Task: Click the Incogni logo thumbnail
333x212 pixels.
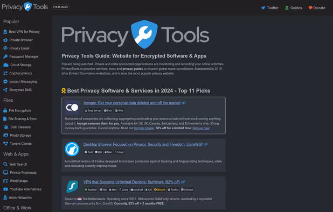Action: pos(72,108)
